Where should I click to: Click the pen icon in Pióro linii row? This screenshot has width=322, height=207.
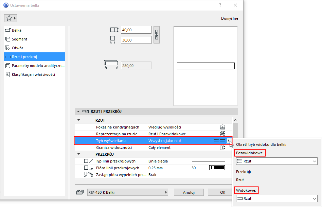coord(92,168)
